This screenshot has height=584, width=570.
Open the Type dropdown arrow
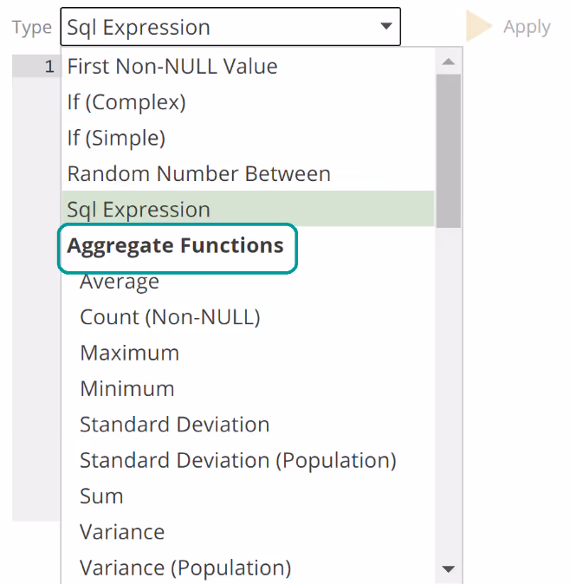(x=385, y=27)
